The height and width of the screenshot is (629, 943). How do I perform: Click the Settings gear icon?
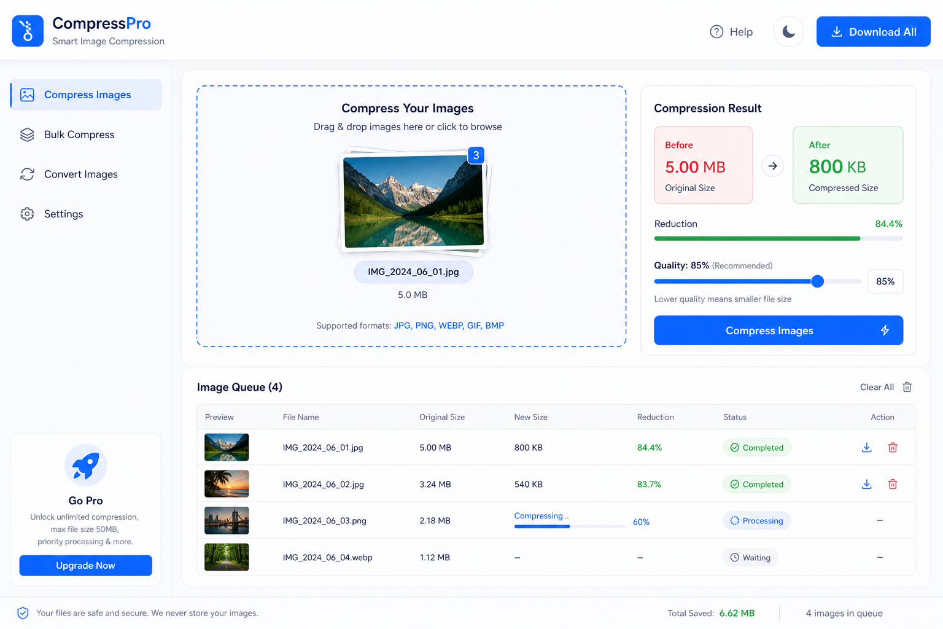tap(27, 214)
